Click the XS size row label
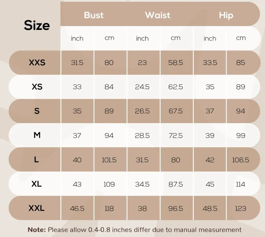 [37, 87]
